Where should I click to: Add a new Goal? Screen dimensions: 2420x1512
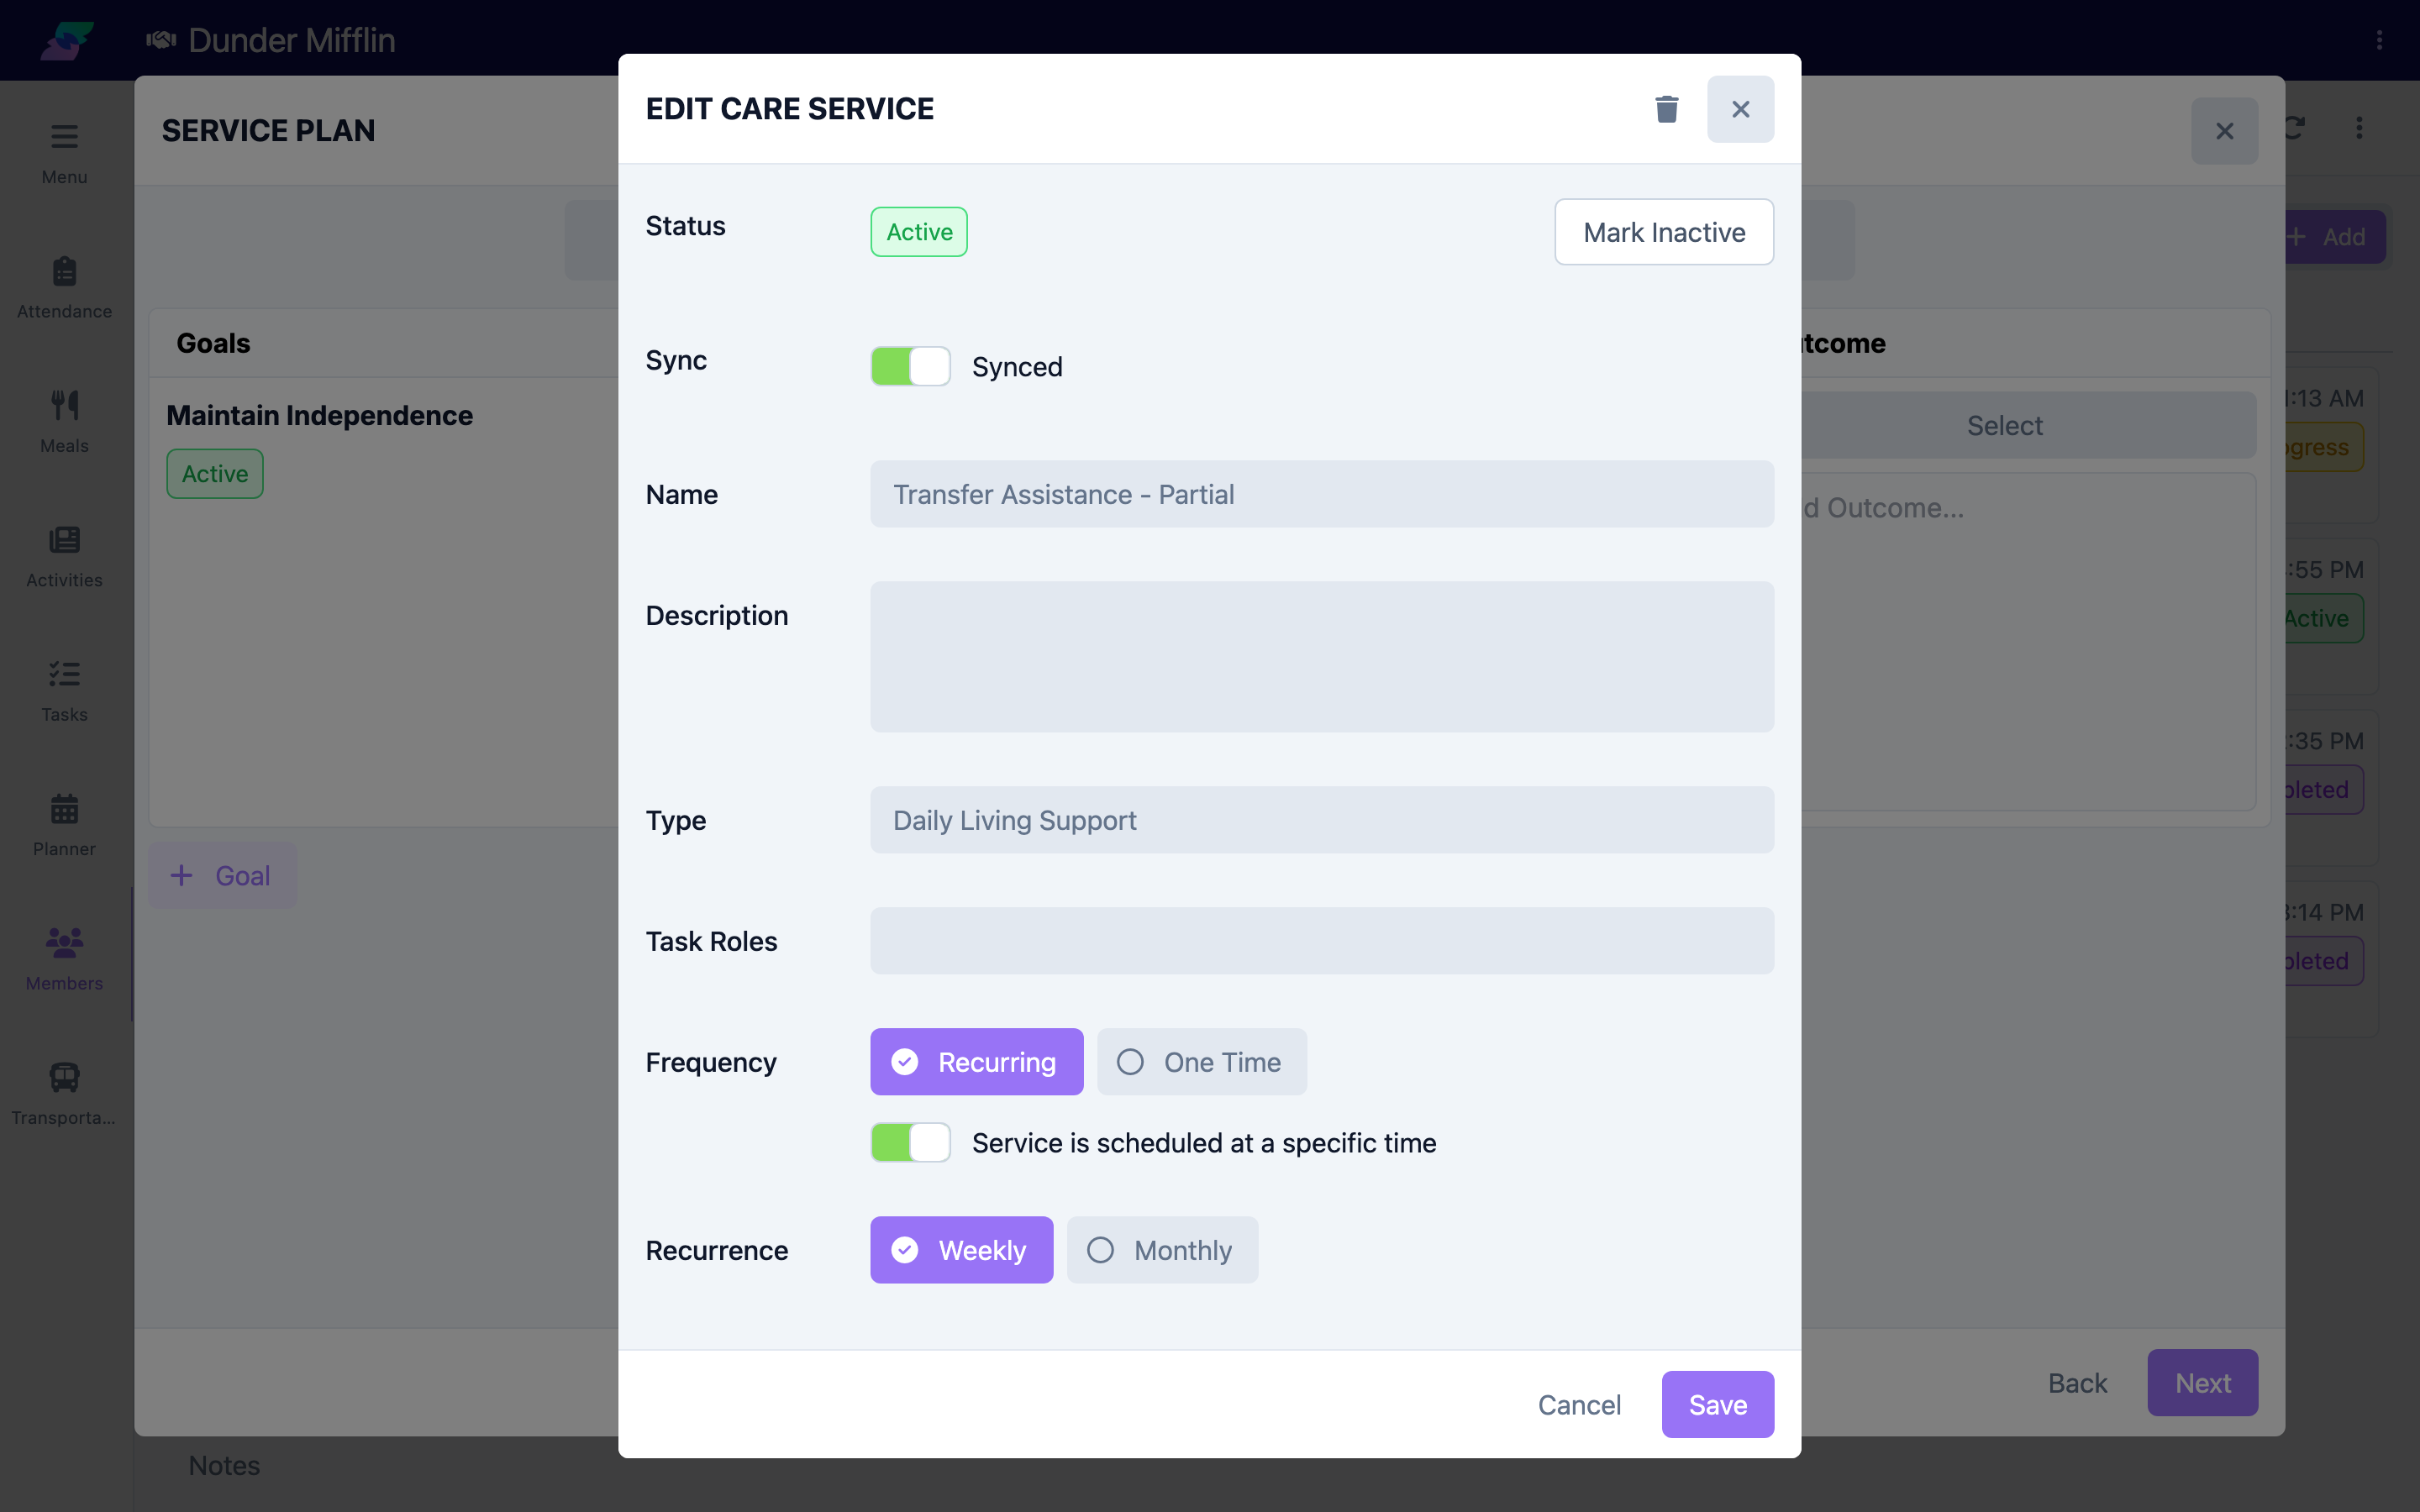click(222, 876)
